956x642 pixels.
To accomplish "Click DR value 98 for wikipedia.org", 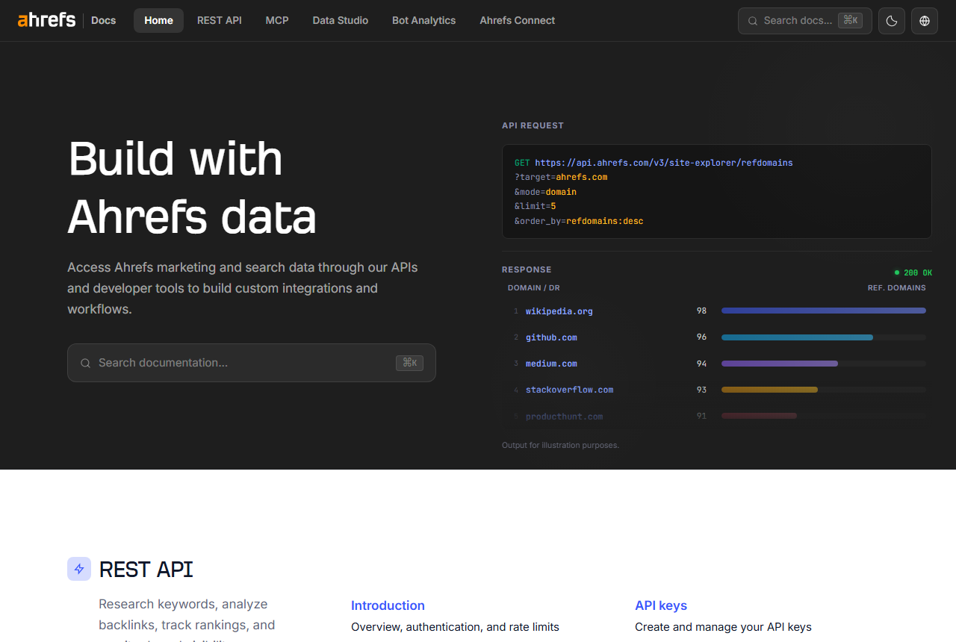I will pos(701,311).
